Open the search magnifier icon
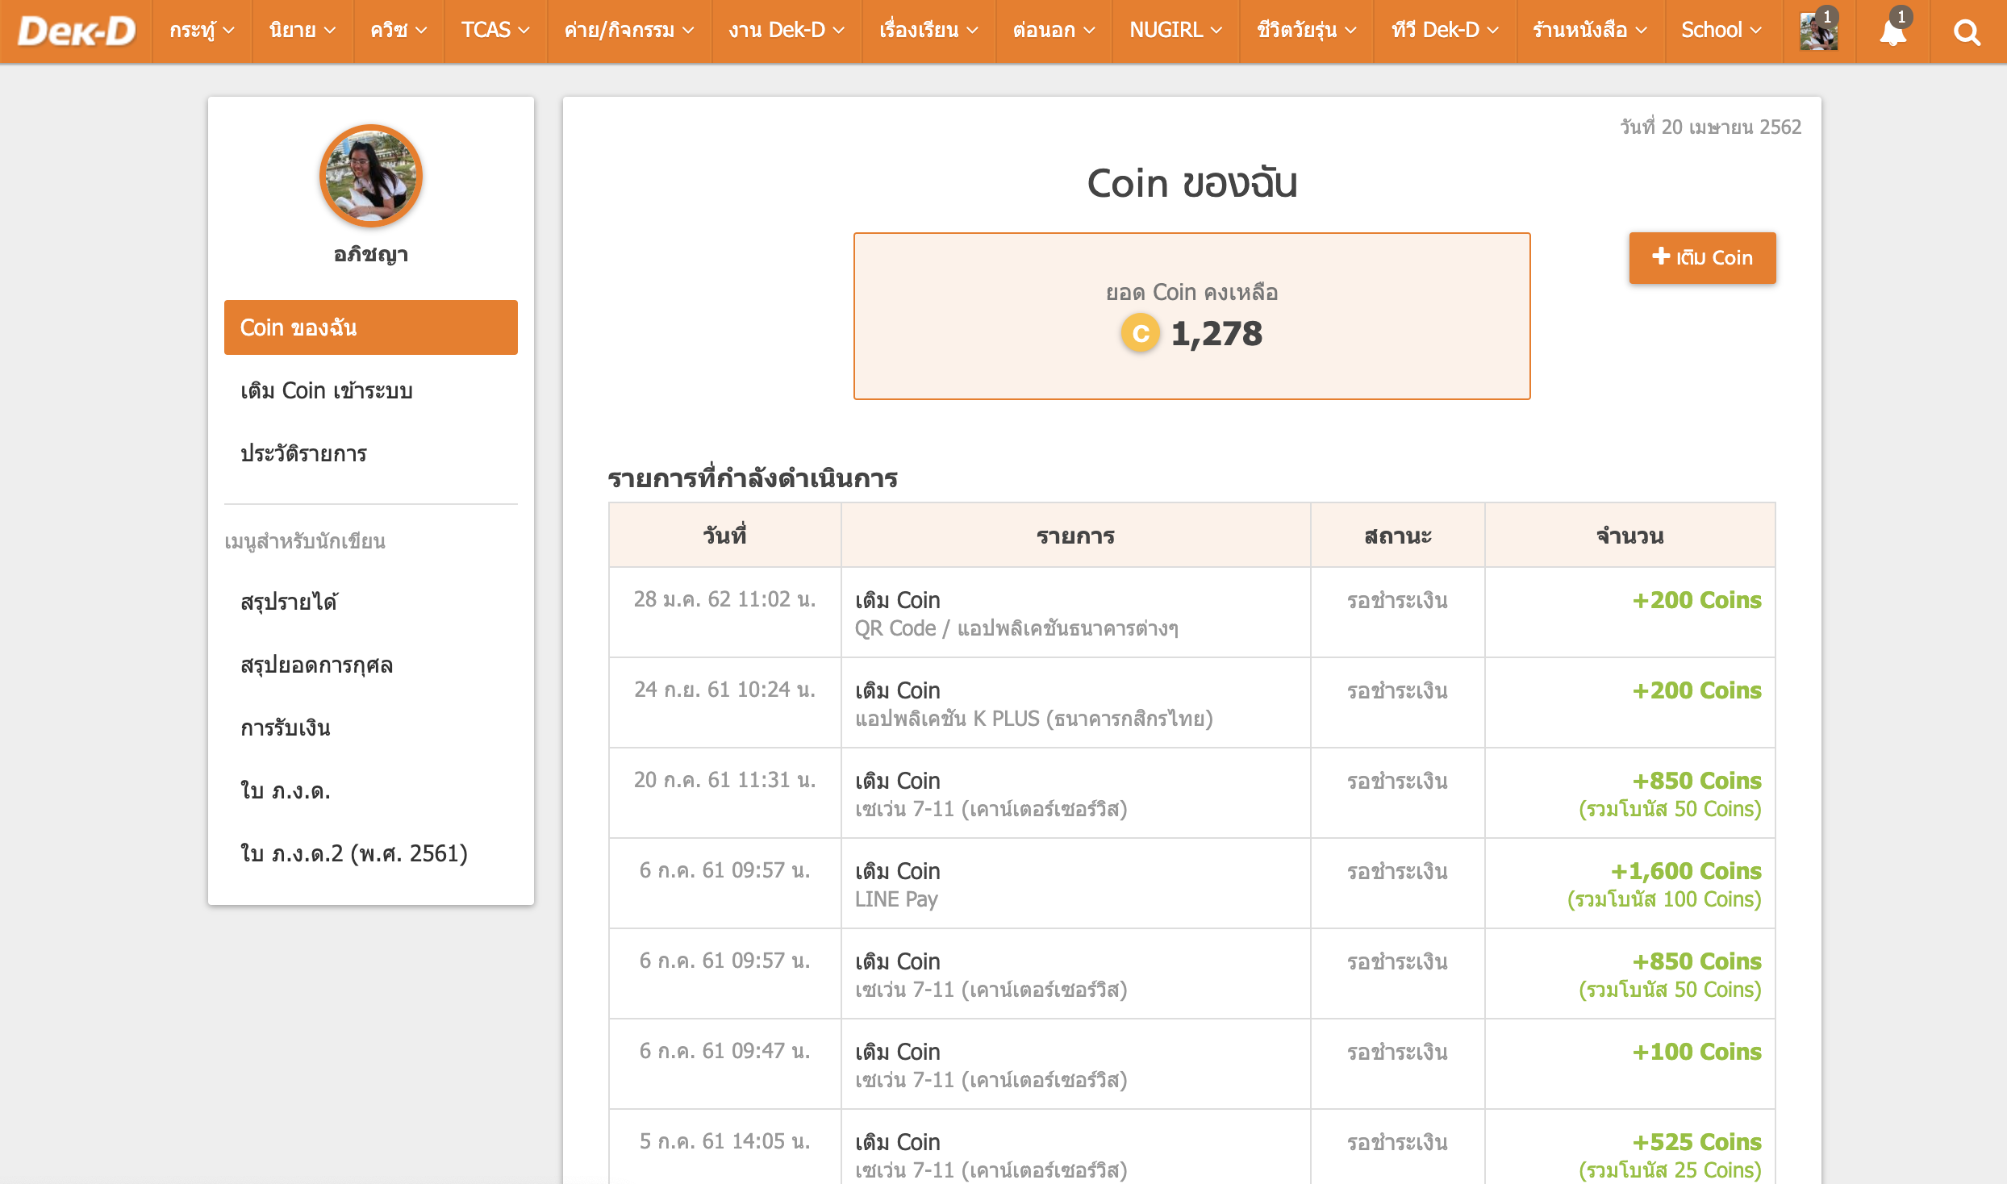 [x=1967, y=32]
